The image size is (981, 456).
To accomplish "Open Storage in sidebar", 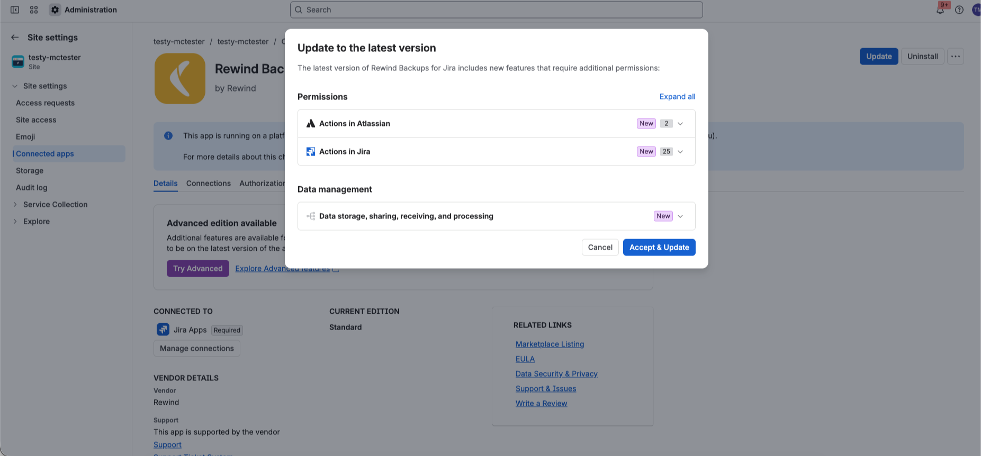I will pos(69,170).
